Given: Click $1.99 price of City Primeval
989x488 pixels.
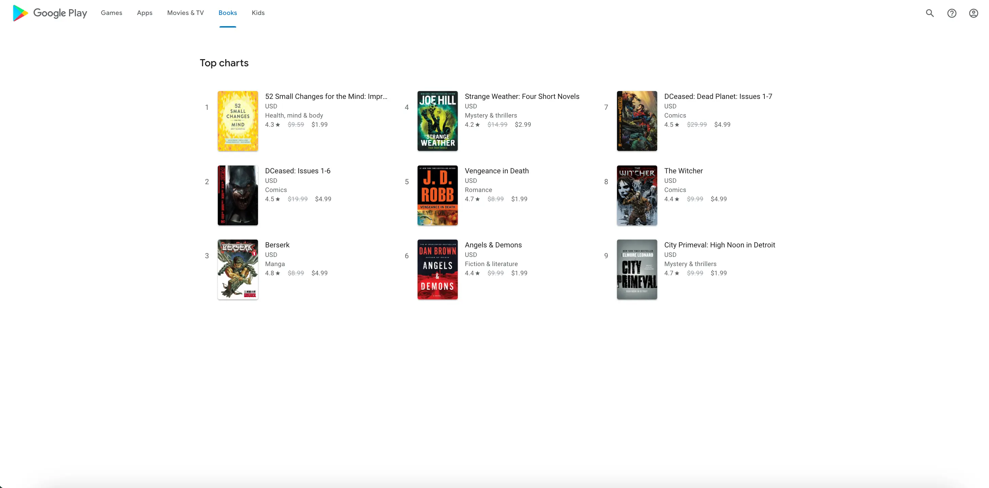Looking at the screenshot, I should (718, 273).
